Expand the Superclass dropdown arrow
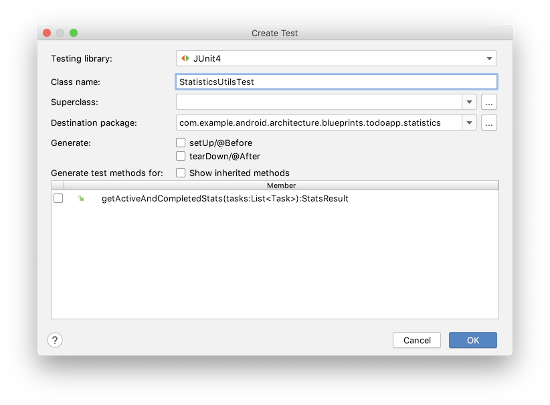This screenshot has height=405, width=550. pos(469,102)
